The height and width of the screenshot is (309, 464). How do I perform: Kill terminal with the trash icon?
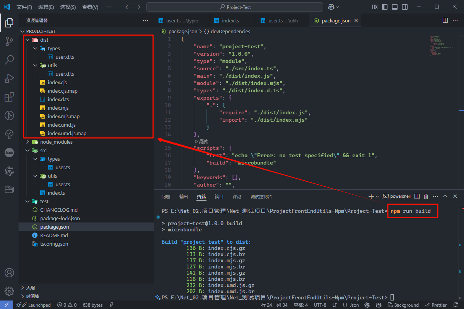426,197
